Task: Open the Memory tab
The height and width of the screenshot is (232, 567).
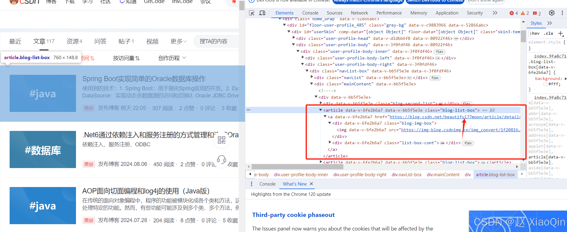Action: click(x=419, y=13)
